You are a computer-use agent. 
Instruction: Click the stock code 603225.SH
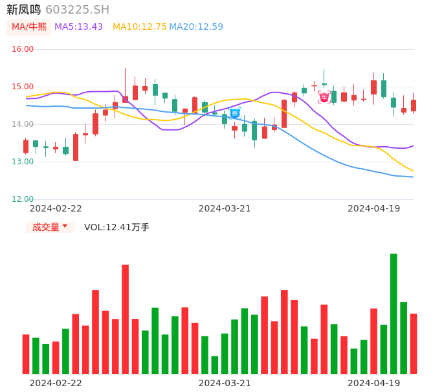tap(77, 10)
